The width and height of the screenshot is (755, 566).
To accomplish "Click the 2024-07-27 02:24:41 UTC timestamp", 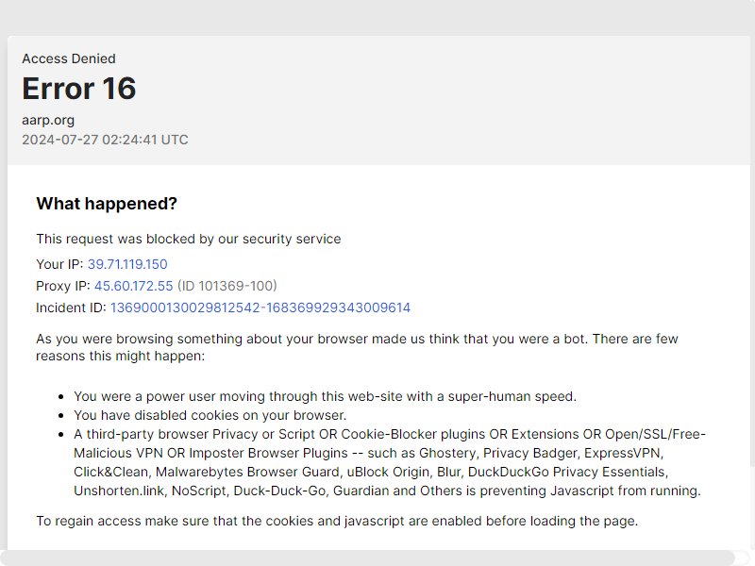I will pyautogui.click(x=105, y=140).
